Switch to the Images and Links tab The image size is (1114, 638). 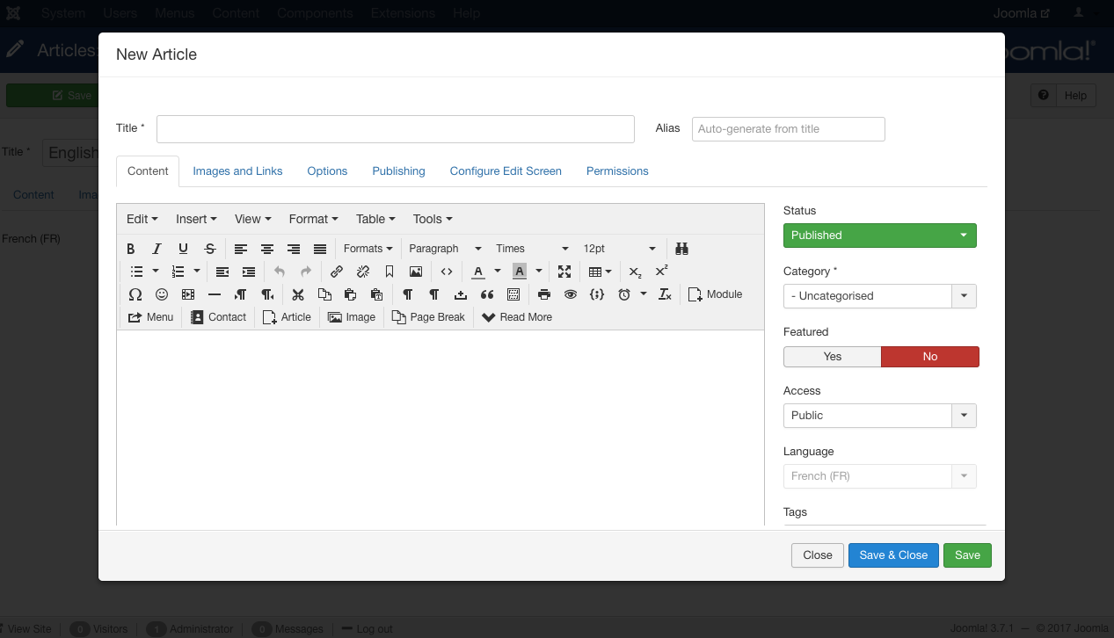237,171
